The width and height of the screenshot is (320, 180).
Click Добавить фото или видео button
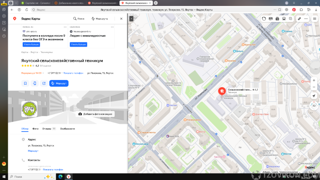tap(95, 114)
